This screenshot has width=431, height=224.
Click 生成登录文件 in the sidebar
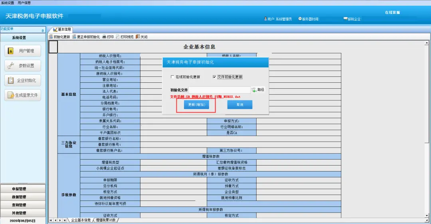coord(23,95)
